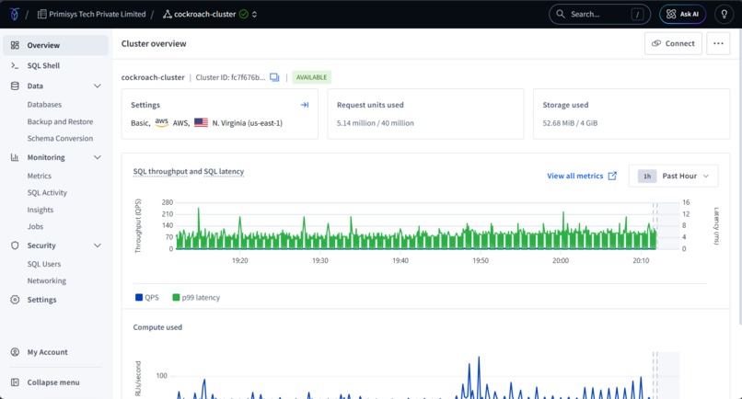Viewport: 742px width, 399px height.
Task: Click Collapse menu label
Action: (53, 382)
